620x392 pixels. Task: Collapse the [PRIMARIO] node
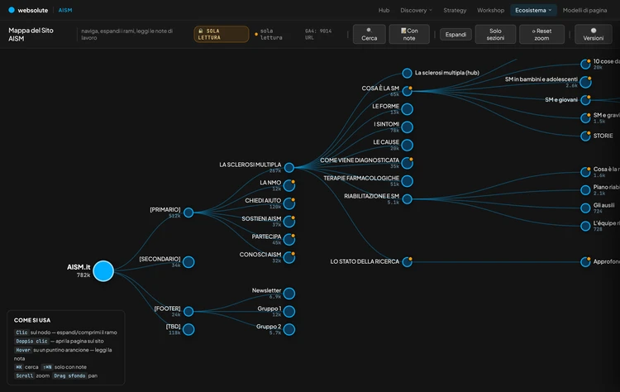coord(188,213)
